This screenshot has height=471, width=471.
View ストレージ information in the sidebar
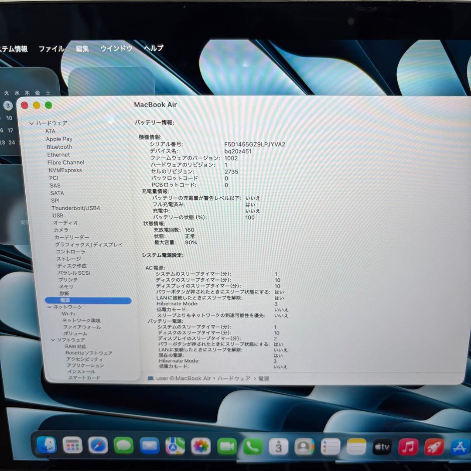click(71, 259)
